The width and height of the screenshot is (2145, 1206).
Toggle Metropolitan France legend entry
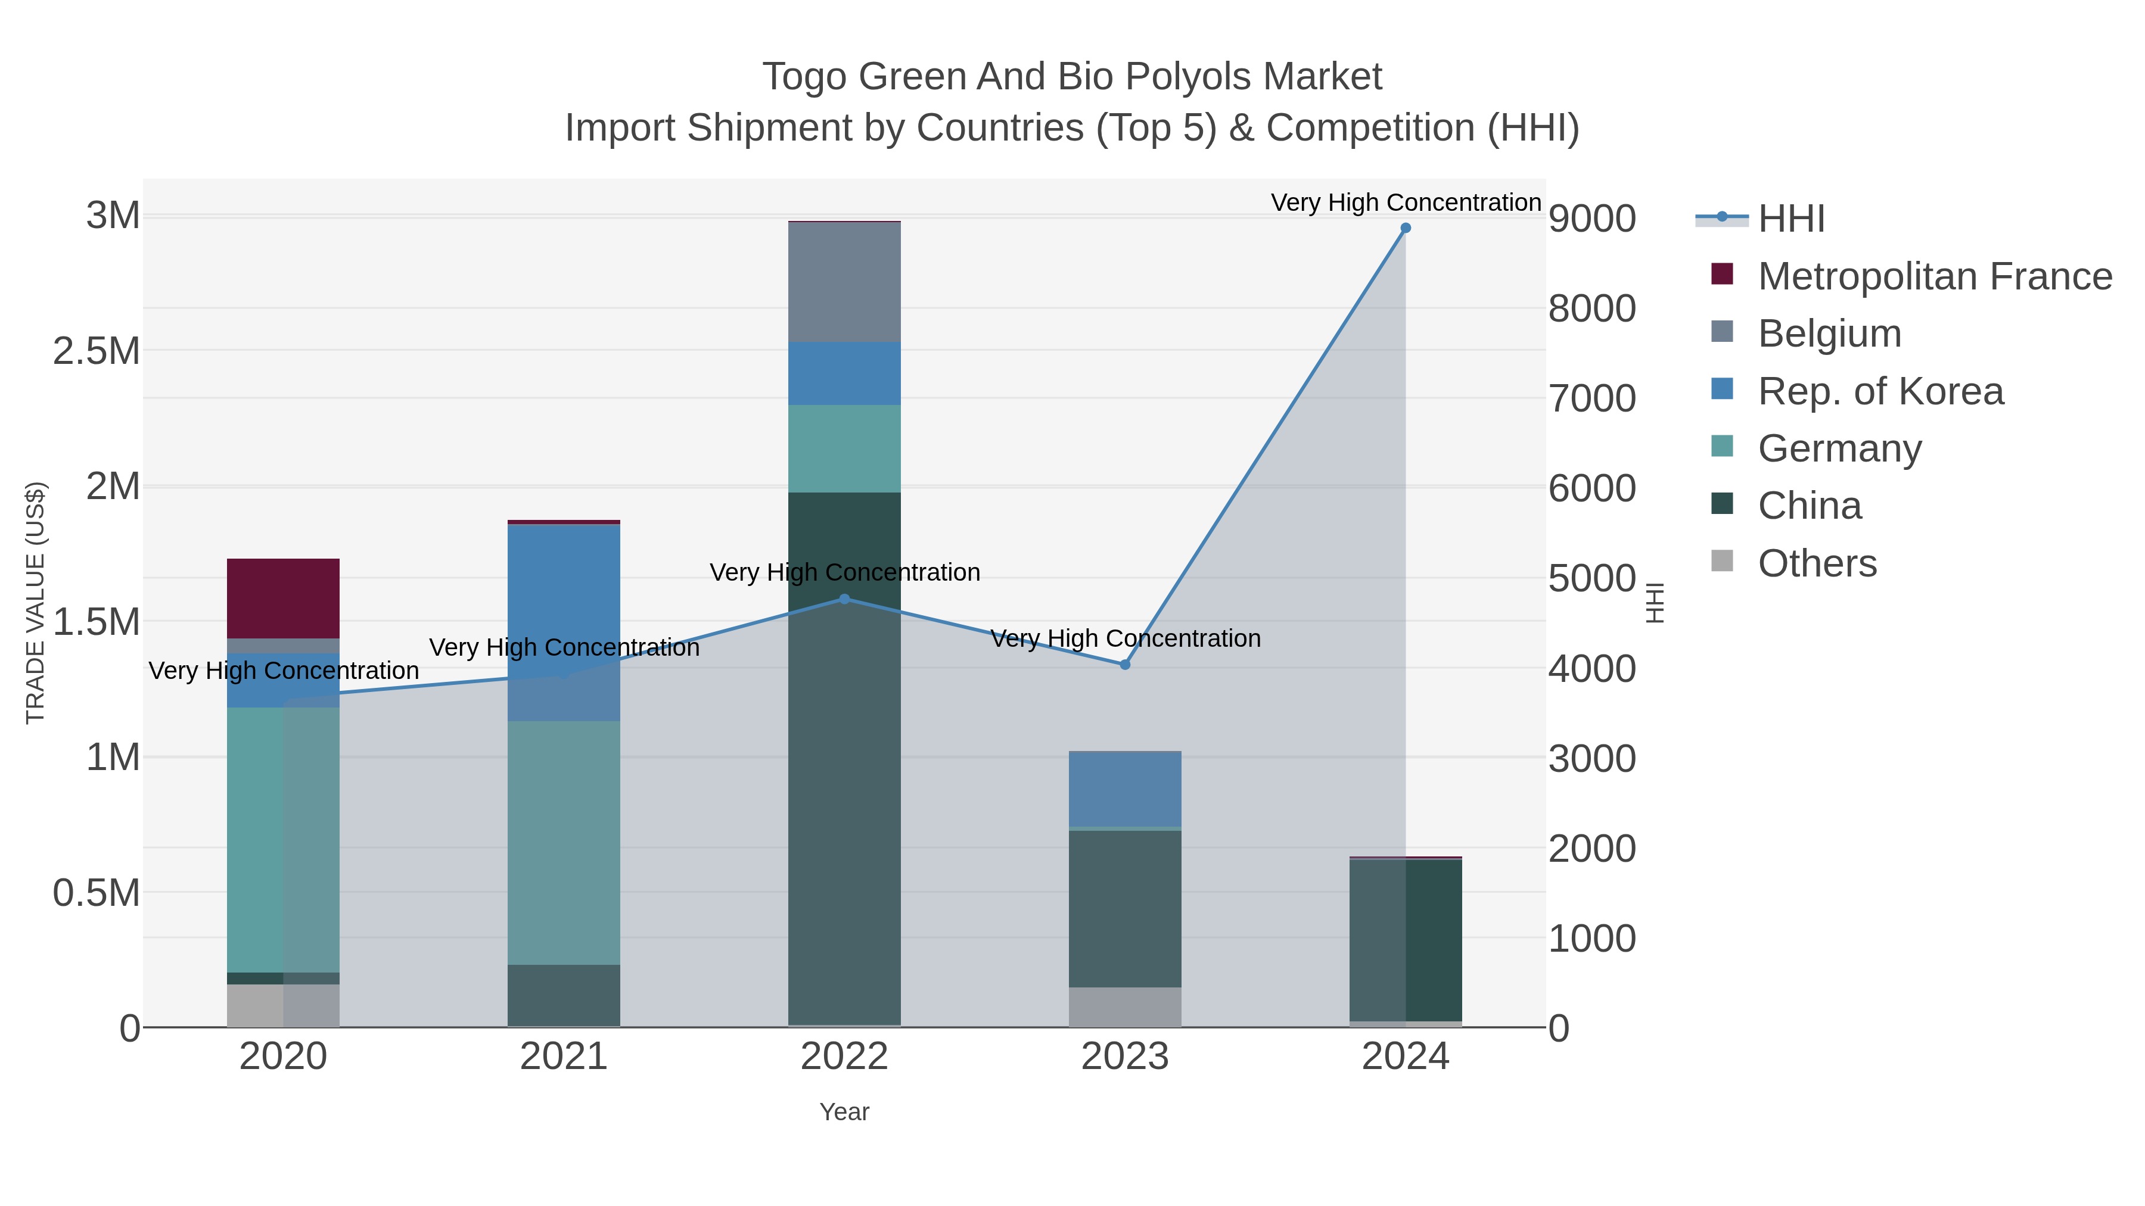tap(1911, 276)
